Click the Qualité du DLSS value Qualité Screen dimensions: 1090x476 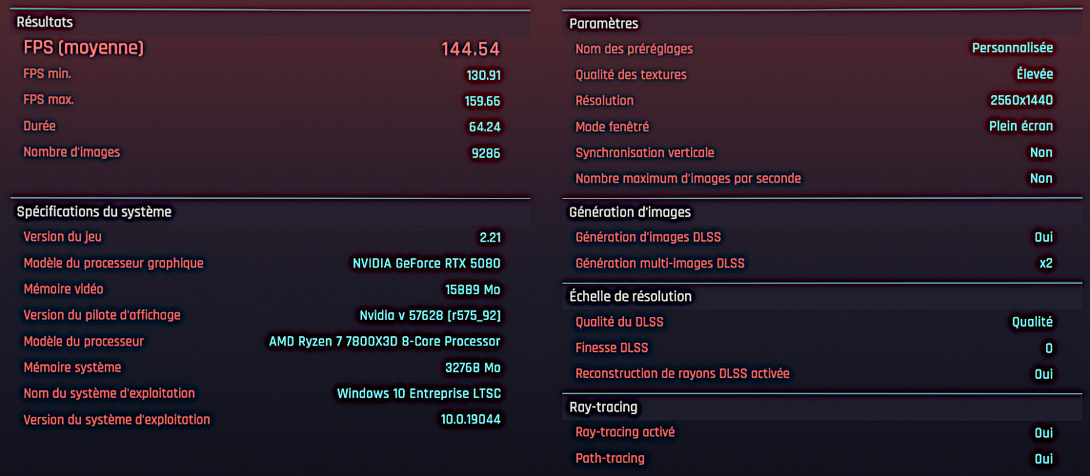(x=1032, y=322)
